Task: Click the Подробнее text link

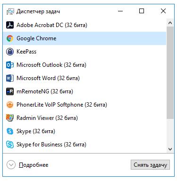Action: pos(34,165)
